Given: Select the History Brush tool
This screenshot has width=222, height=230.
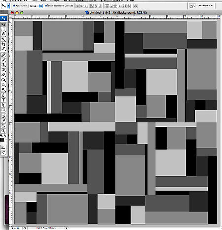Looking at the screenshot, I should pyautogui.click(x=3, y=70).
